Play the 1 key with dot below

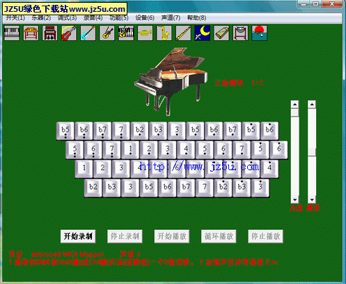tap(130, 150)
